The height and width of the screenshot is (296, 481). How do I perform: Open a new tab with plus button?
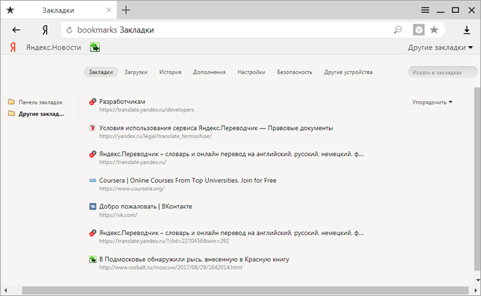[126, 10]
